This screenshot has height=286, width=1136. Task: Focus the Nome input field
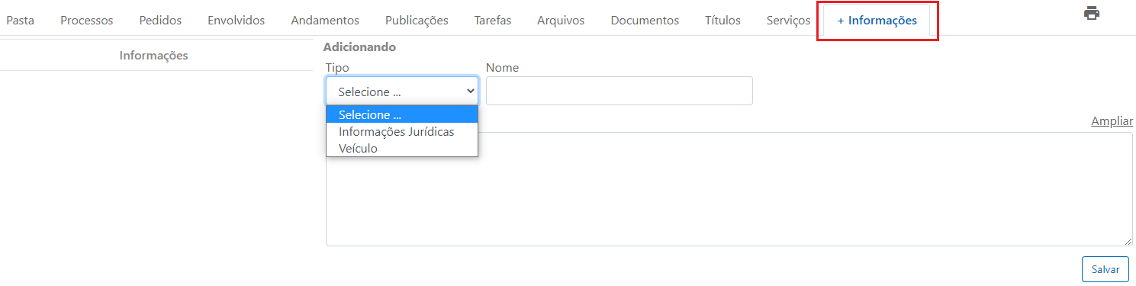pos(619,91)
